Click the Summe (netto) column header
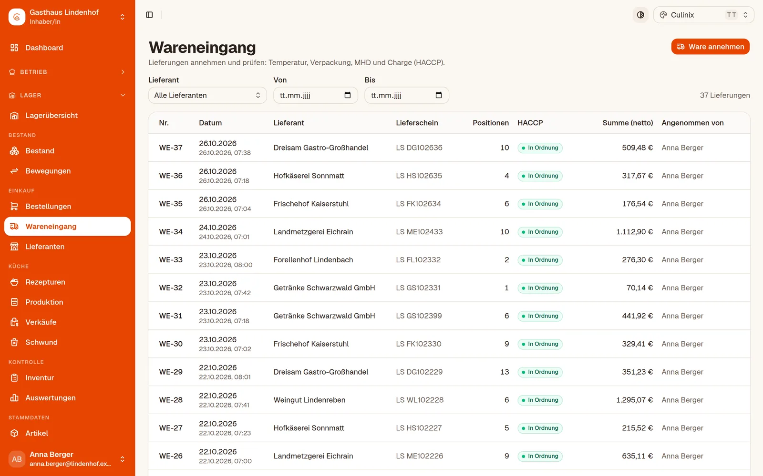 628,123
